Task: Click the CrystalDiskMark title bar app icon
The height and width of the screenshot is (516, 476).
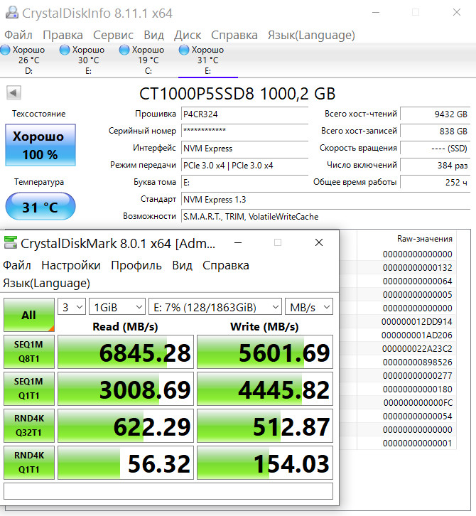Action: [10, 243]
